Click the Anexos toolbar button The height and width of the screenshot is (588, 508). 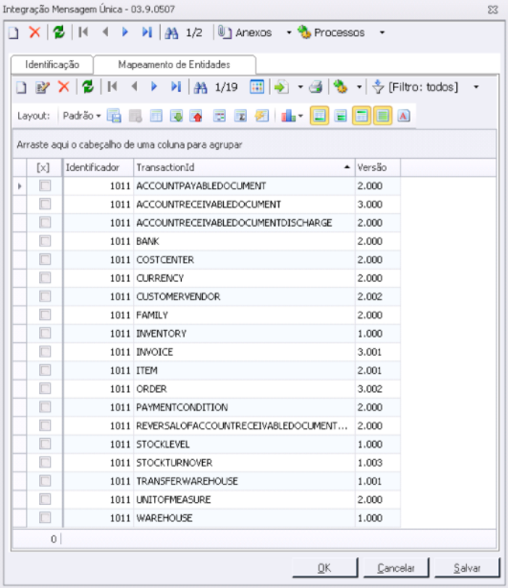(x=245, y=33)
